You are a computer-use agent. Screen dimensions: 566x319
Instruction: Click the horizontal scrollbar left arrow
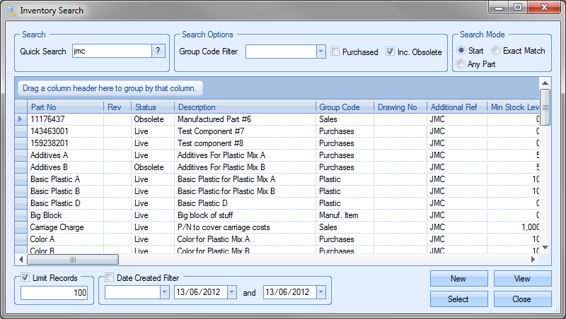click(21, 260)
